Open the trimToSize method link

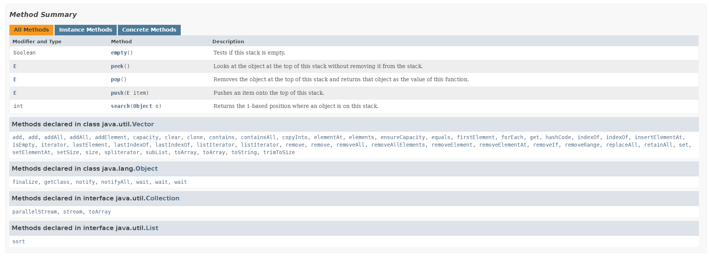(279, 153)
